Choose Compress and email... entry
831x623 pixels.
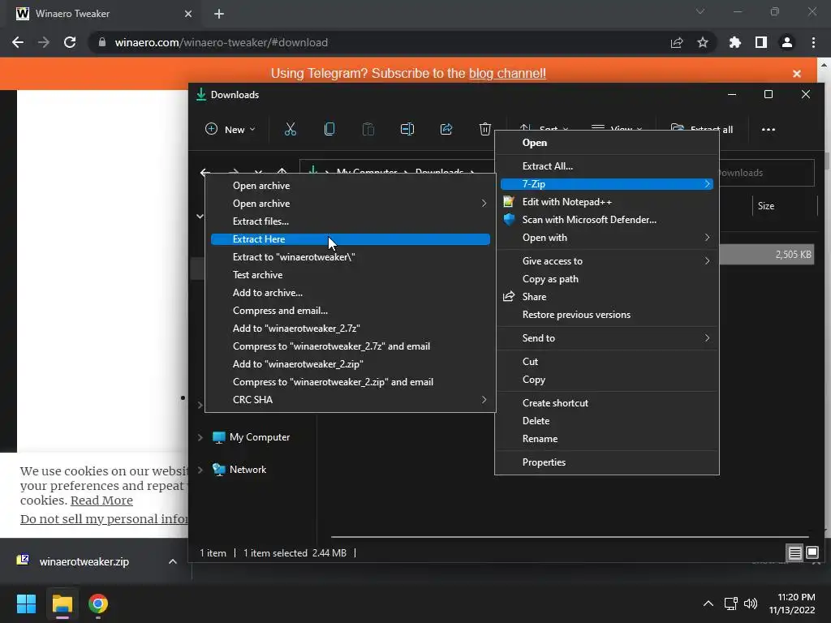pos(351,311)
